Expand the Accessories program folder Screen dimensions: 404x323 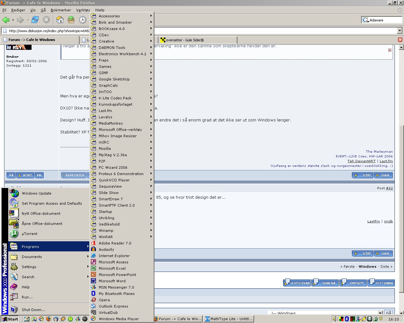pos(122,16)
